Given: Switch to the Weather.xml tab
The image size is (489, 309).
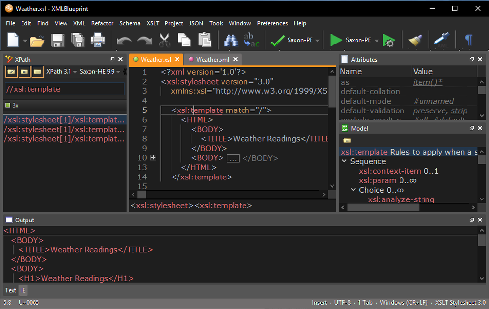Looking at the screenshot, I should [212, 60].
